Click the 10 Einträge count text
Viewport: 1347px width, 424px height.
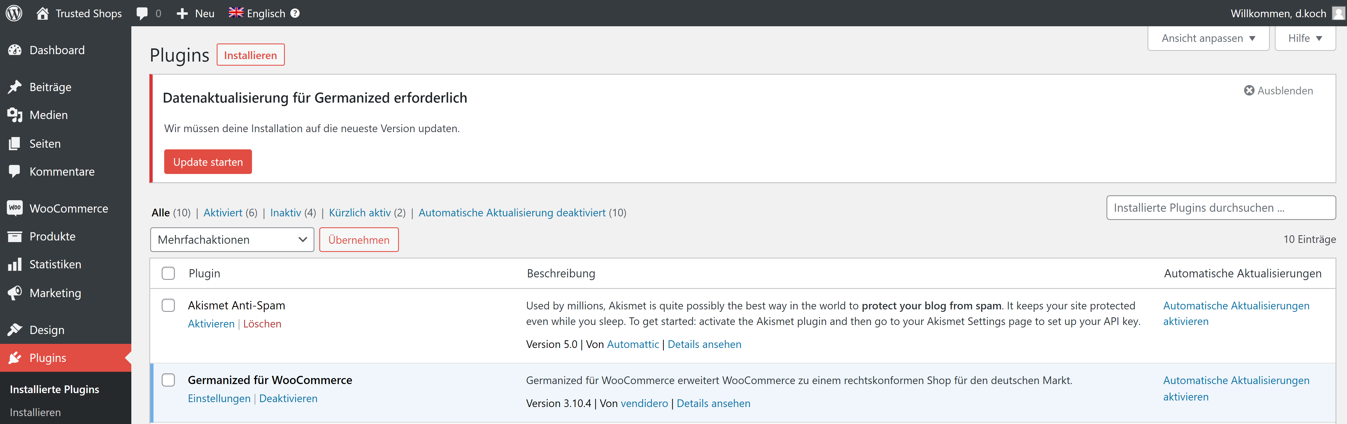coord(1309,239)
